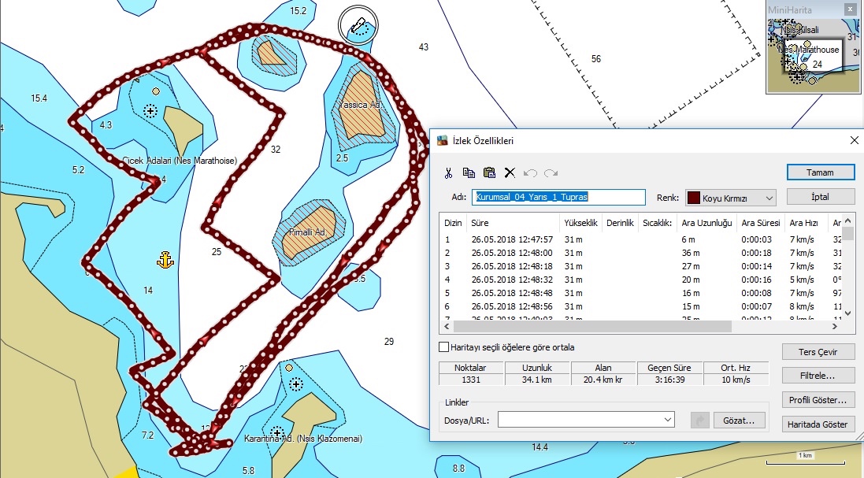This screenshot has height=478, width=864.
Task: Click the Ort. Hız value 10 km/s
Action: click(736, 380)
